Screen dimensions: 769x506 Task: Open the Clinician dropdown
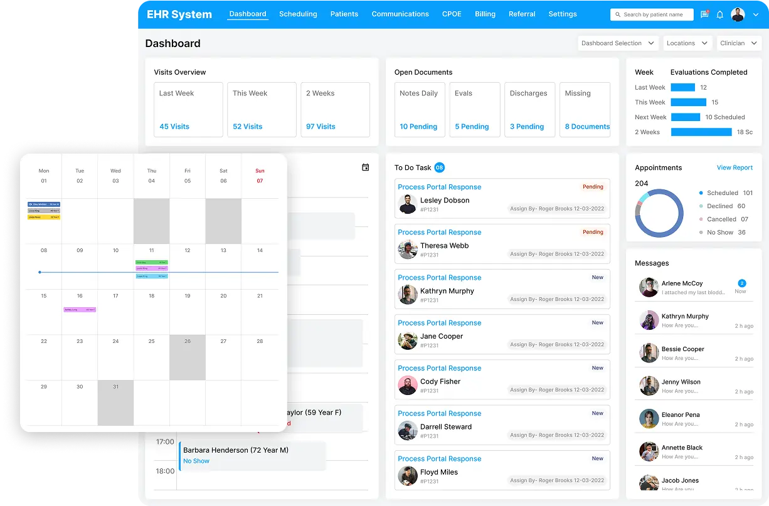tap(739, 43)
